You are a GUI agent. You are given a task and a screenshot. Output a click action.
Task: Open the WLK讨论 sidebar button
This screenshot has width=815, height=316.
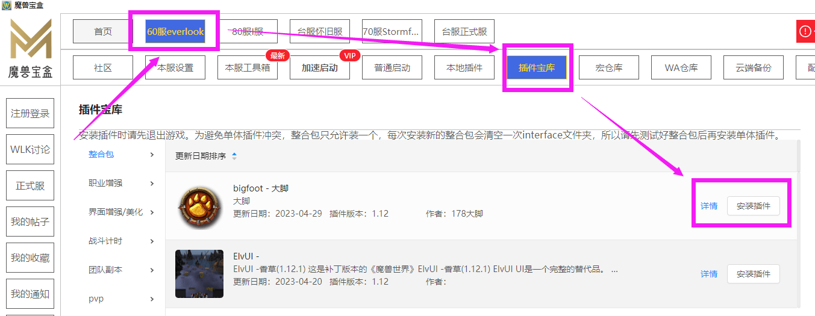tap(30, 149)
